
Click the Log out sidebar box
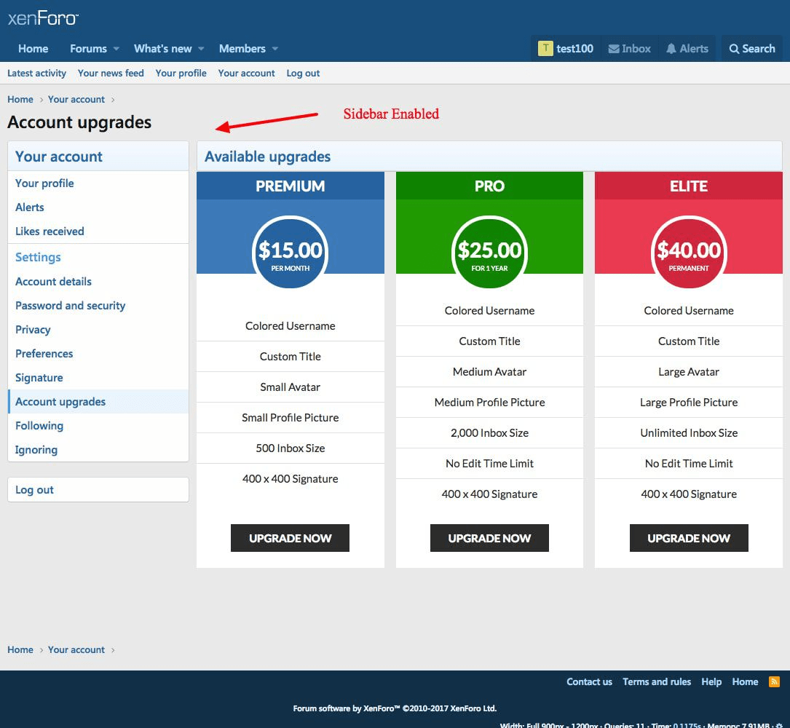(98, 490)
